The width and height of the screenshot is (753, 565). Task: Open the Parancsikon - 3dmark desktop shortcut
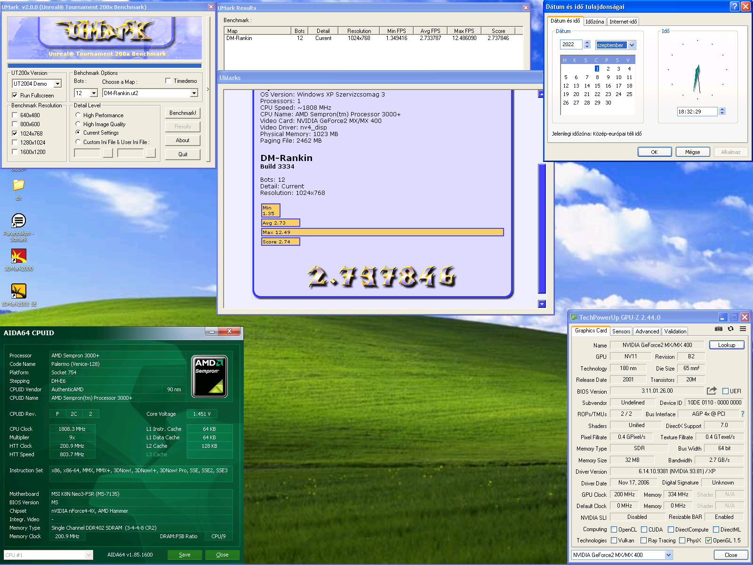(x=18, y=220)
